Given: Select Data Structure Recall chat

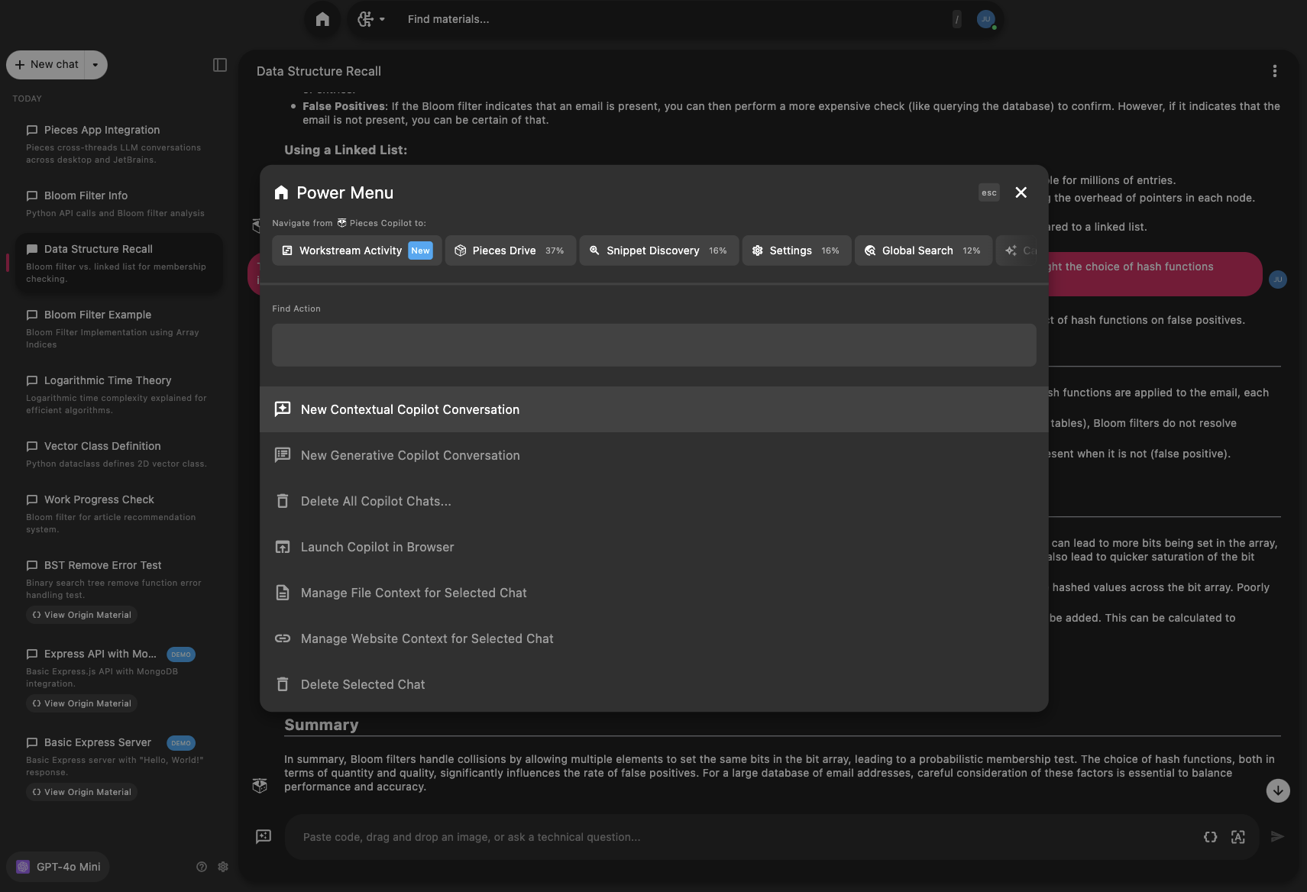Looking at the screenshot, I should click(x=118, y=263).
